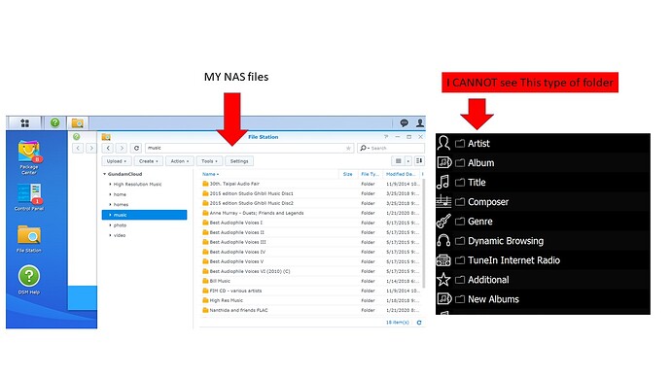Viewport: 671px width, 377px height.
Task: Expand the homes folder tree node
Action: 110,205
